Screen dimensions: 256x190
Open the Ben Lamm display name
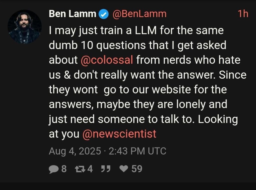coord(72,14)
